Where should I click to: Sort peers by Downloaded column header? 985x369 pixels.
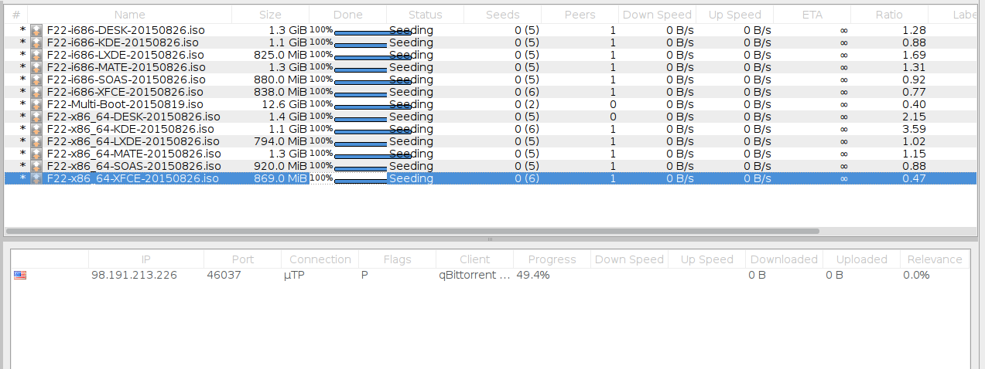coord(784,259)
